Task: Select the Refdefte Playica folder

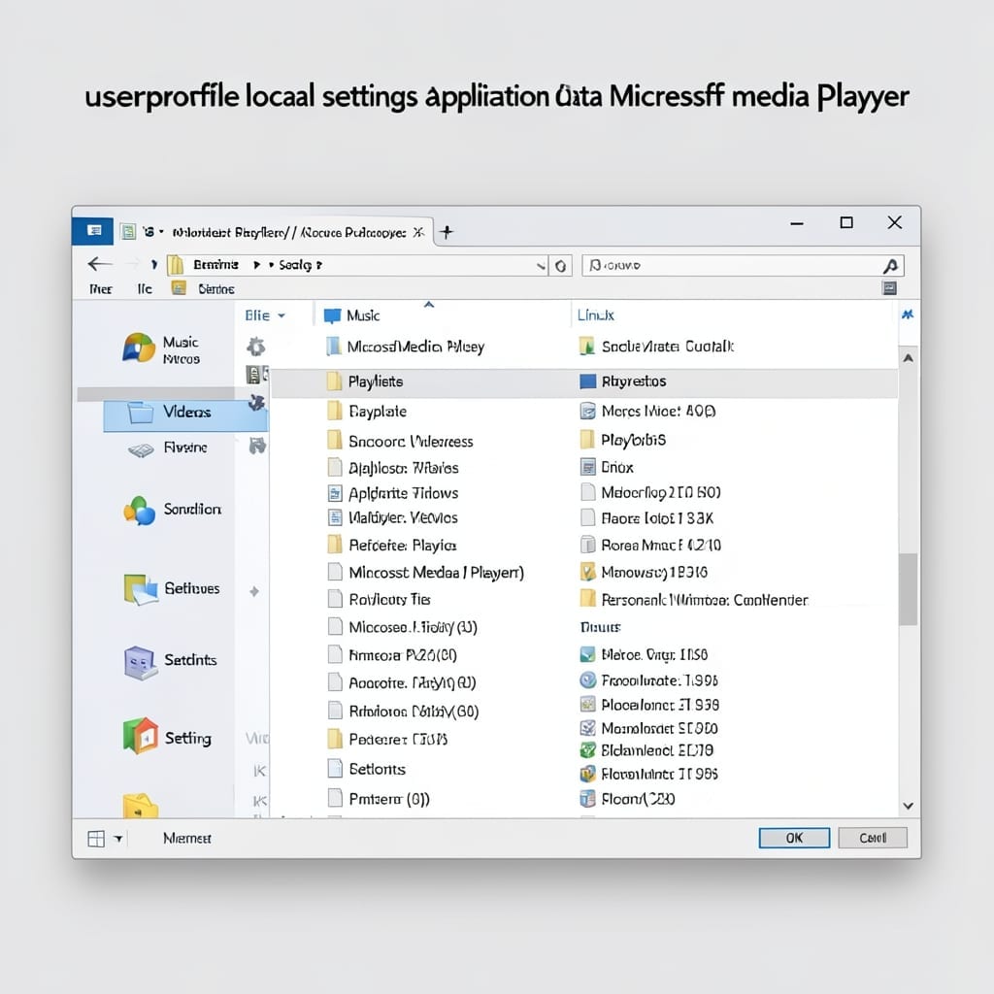Action: coord(392,546)
